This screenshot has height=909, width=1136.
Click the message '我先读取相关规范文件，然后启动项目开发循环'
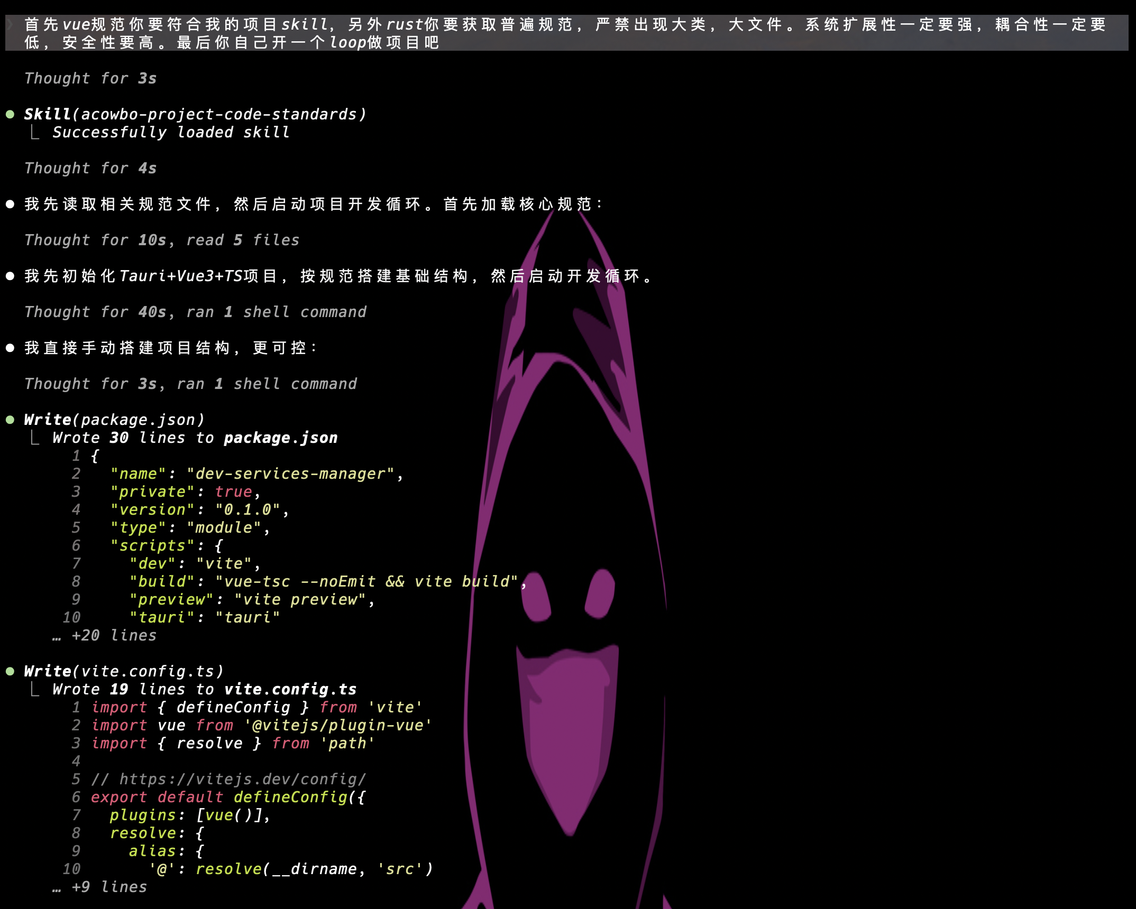click(313, 204)
